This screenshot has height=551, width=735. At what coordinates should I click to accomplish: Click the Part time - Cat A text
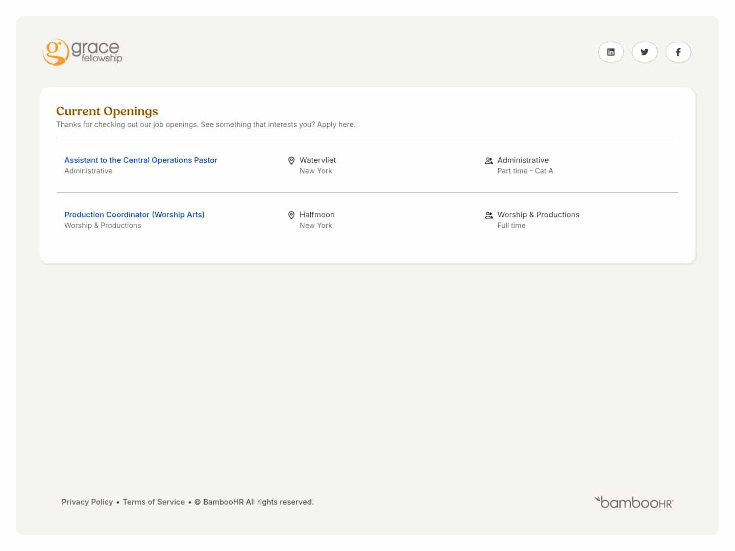pos(525,171)
